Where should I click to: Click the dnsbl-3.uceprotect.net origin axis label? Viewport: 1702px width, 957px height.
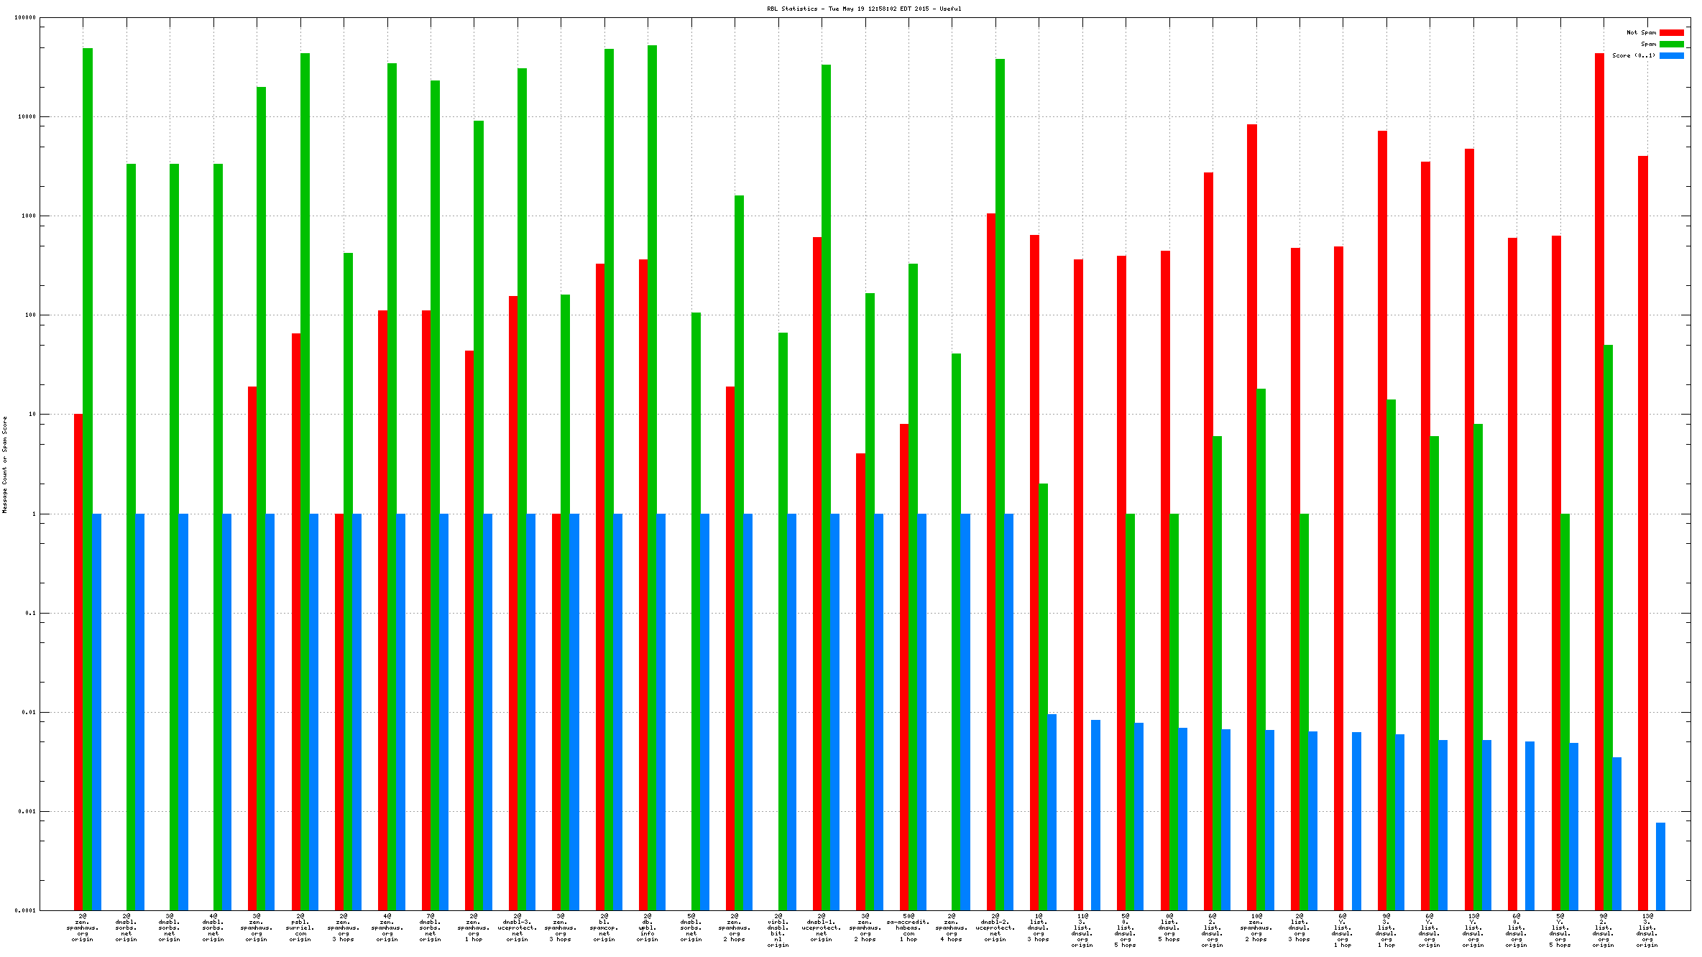(x=517, y=928)
